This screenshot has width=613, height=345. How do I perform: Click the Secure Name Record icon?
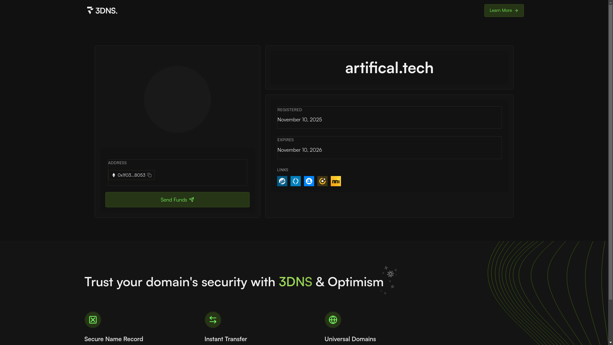(x=93, y=320)
